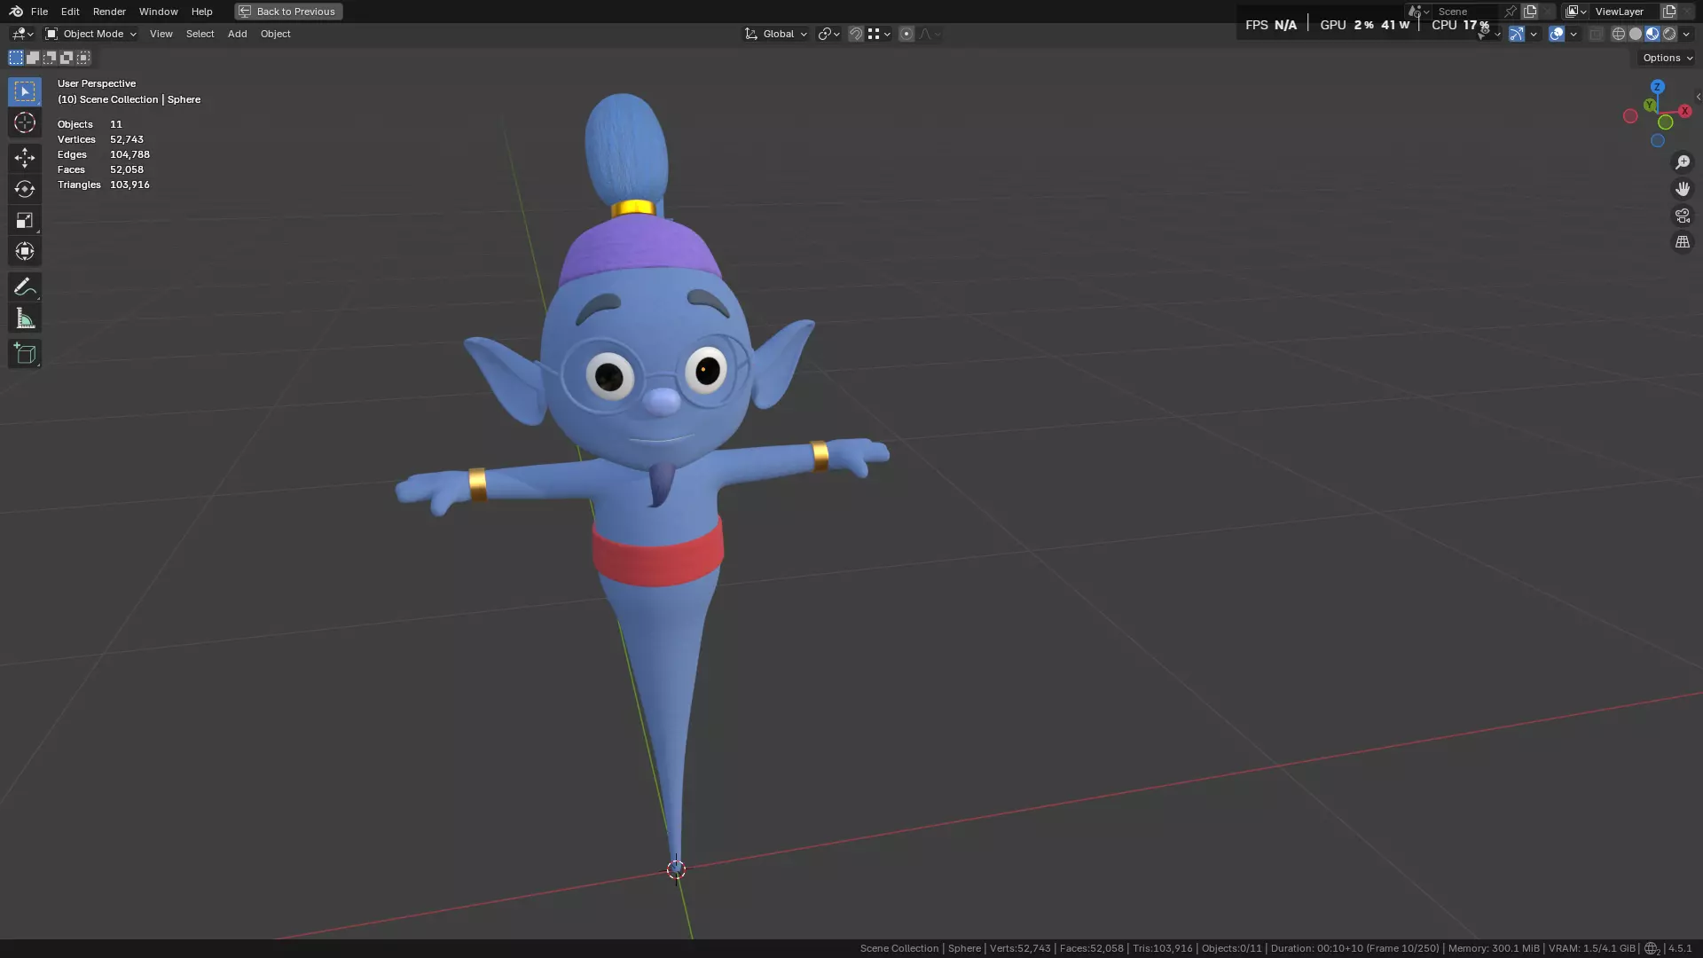Pick the Scale tool
Image resolution: width=1703 pixels, height=958 pixels.
pyautogui.click(x=25, y=220)
